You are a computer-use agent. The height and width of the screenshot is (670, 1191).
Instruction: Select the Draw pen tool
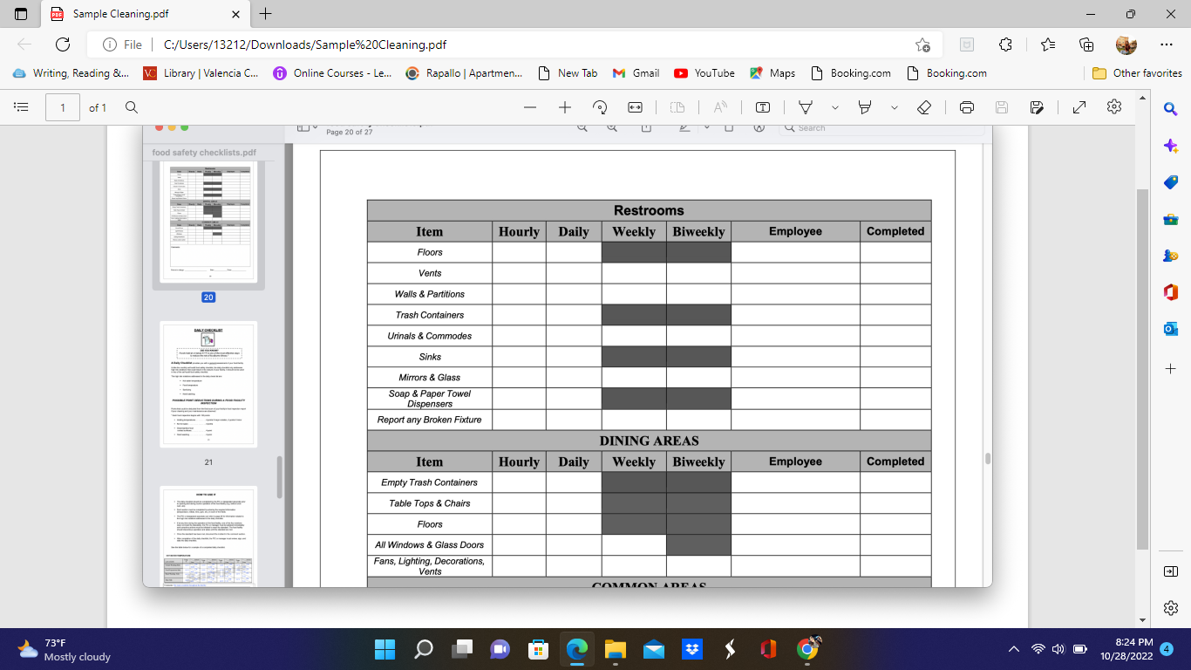[806, 107]
